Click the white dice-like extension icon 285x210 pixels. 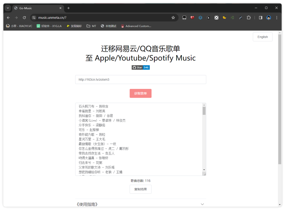coord(216,18)
